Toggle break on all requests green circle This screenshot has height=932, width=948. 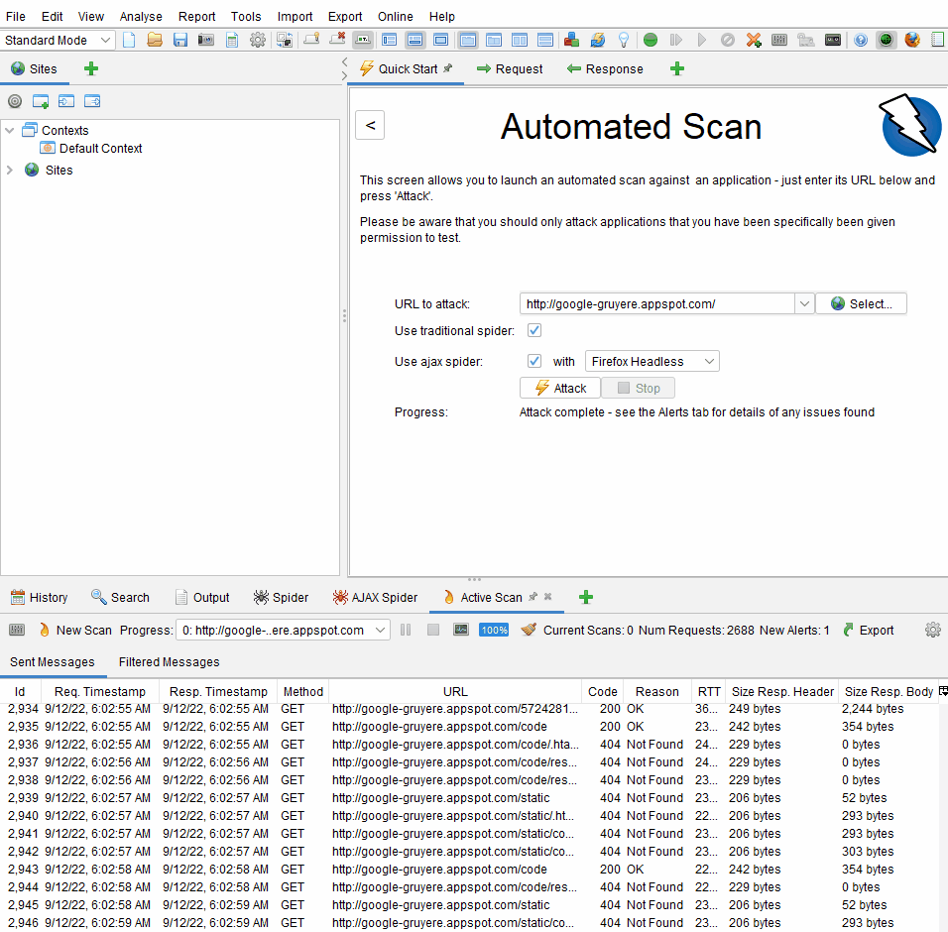650,40
